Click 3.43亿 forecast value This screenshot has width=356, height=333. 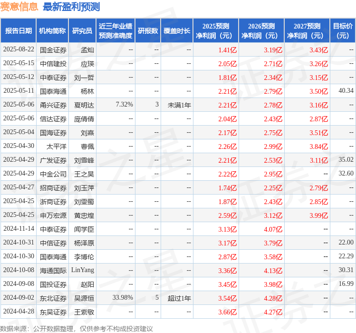(x=319, y=50)
